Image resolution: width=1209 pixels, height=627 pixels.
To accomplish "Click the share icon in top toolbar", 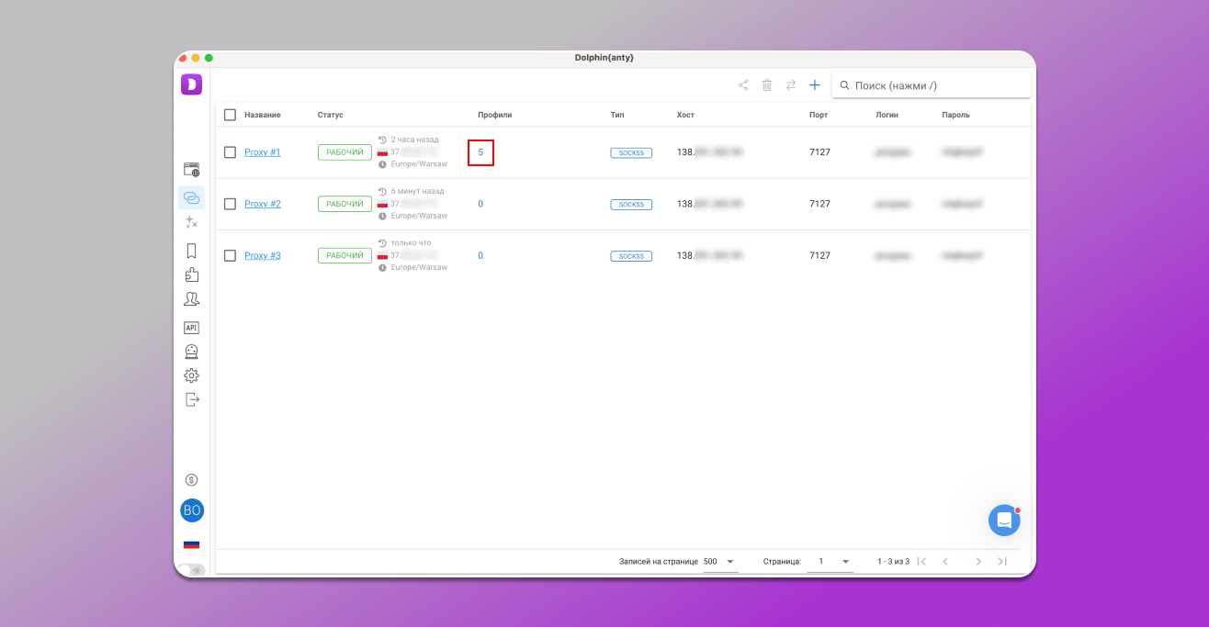I will click(x=743, y=85).
